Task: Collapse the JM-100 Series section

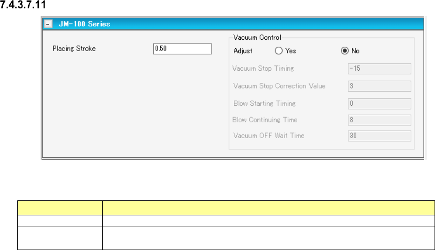Action: 48,23
